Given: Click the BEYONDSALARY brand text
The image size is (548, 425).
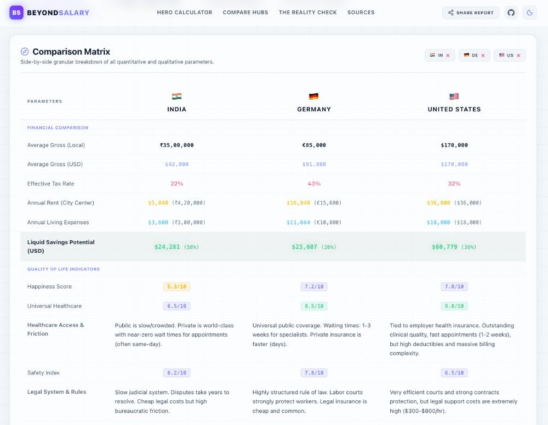Looking at the screenshot, I should pyautogui.click(x=58, y=13).
